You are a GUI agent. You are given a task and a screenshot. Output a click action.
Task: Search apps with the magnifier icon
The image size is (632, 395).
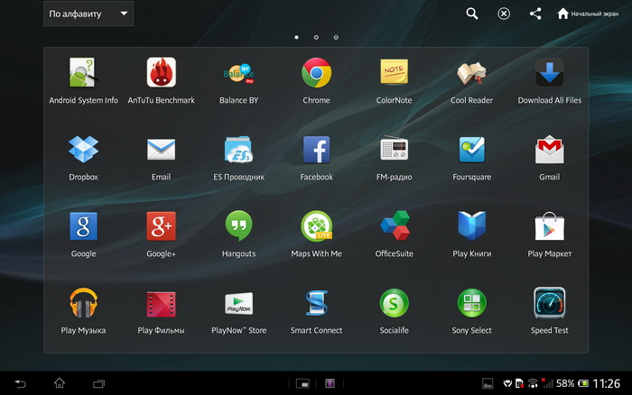point(472,14)
